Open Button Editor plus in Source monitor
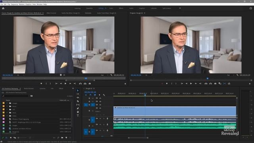The image size is (254, 143). tap(125, 84)
